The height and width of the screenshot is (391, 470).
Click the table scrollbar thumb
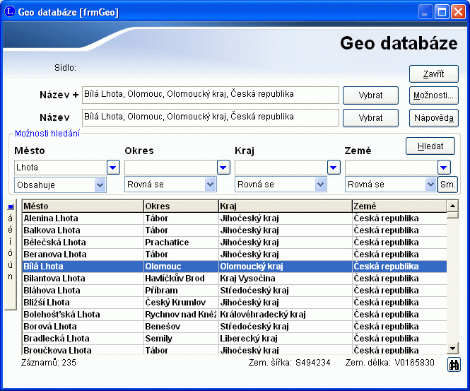[x=452, y=215]
